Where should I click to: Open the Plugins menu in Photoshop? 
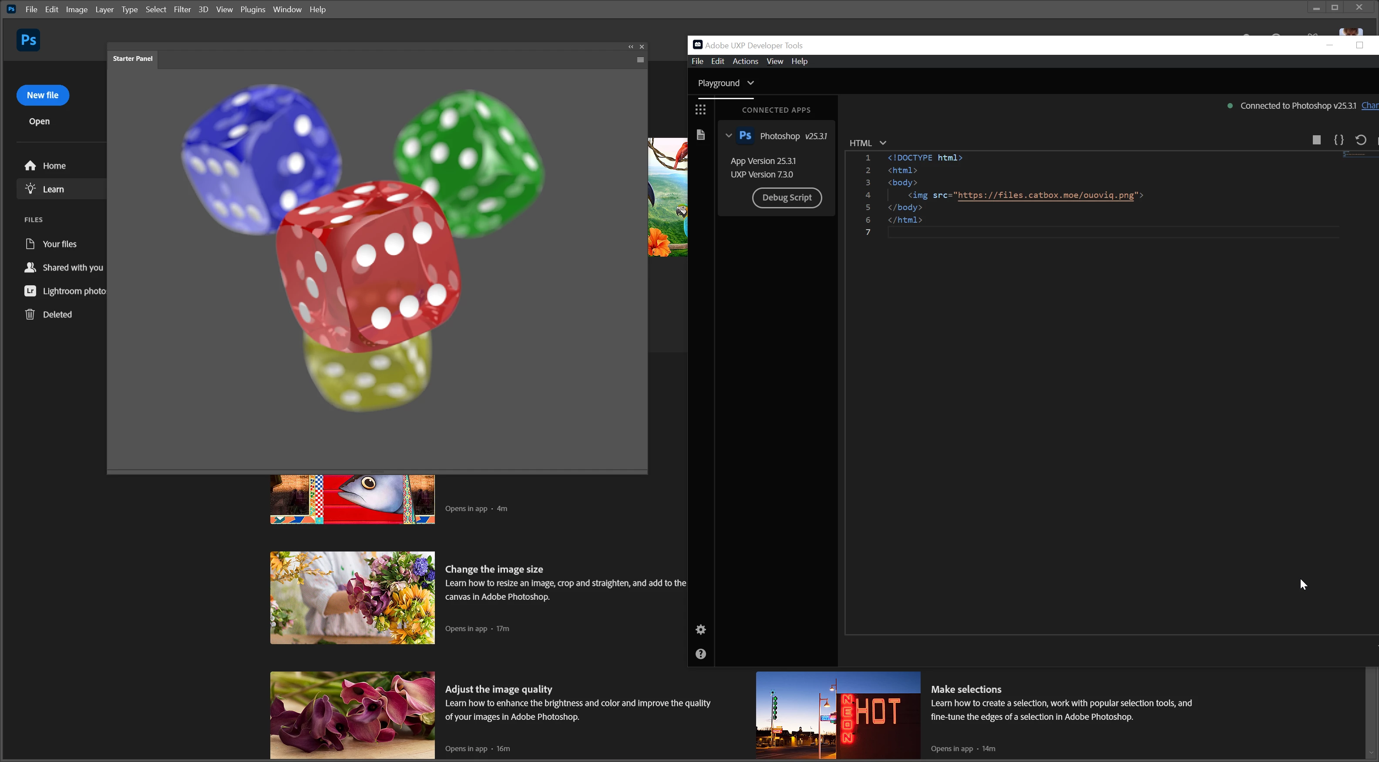(252, 9)
